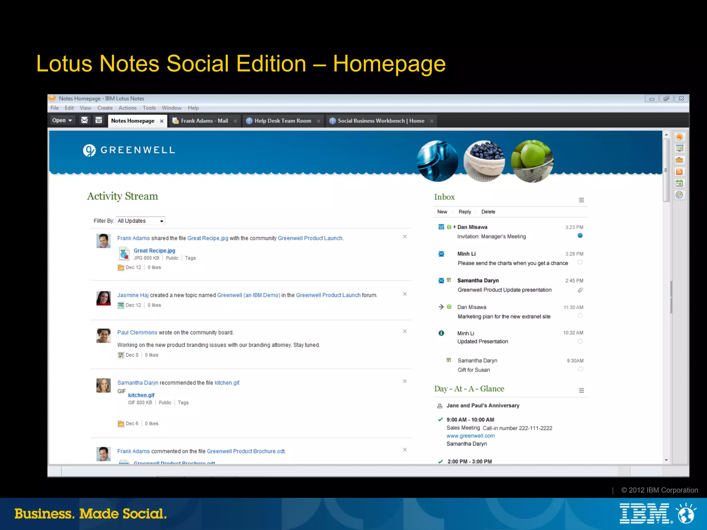This screenshot has height=530, width=707.
Task: Switch to Social Business Workbench tab
Action: pos(381,121)
